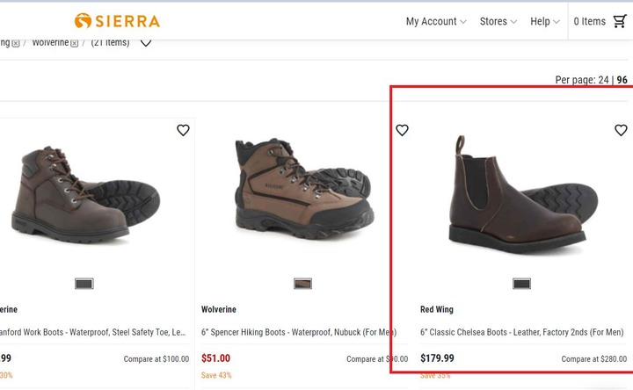Click the heart icon beside the item count

click(x=146, y=42)
